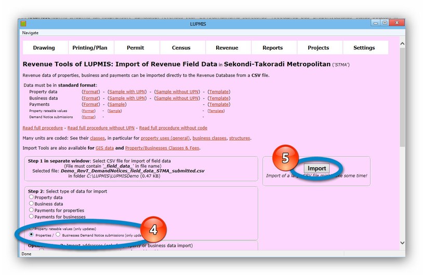The height and width of the screenshot is (275, 423).
Task: Open Property rateable values Sample link
Action: (x=115, y=111)
